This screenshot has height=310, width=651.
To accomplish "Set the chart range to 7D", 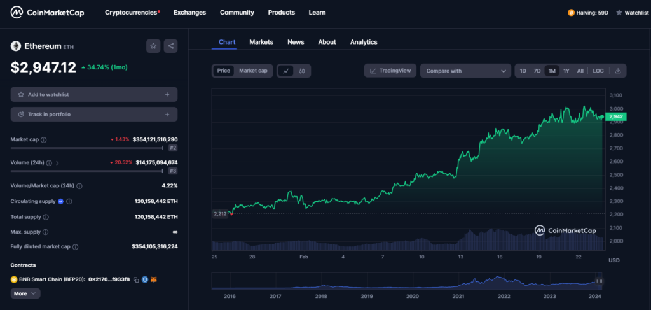I will (537, 71).
